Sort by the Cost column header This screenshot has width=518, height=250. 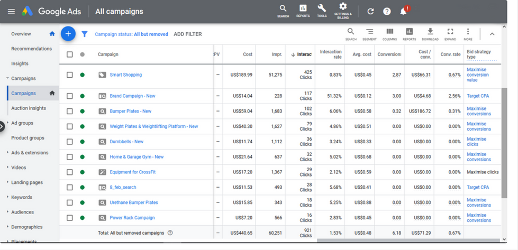coord(248,54)
